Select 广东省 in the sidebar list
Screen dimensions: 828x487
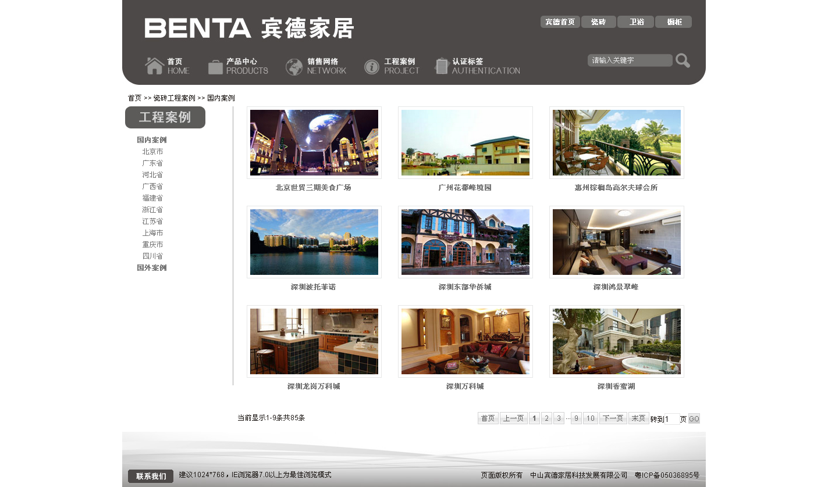[152, 163]
